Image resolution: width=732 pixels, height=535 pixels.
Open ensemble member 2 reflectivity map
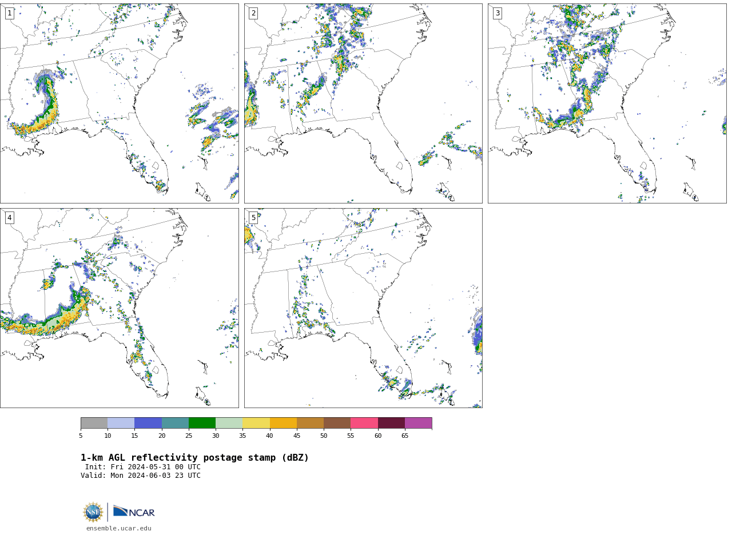[363, 103]
